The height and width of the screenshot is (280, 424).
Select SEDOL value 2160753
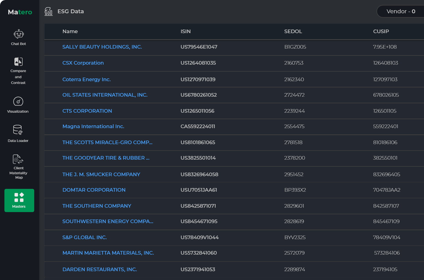pyautogui.click(x=294, y=63)
